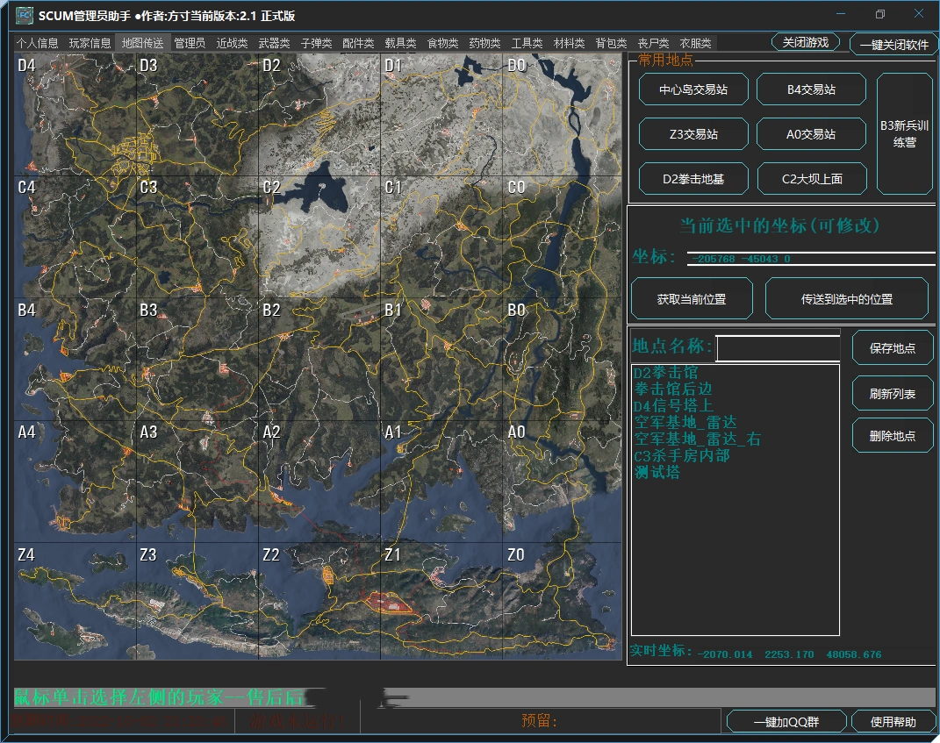This screenshot has height=743, width=940.
Task: Click the 游戏未运行 status text
Action: point(298,721)
